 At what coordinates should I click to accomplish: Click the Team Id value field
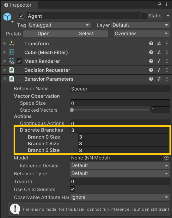[x=120, y=181]
